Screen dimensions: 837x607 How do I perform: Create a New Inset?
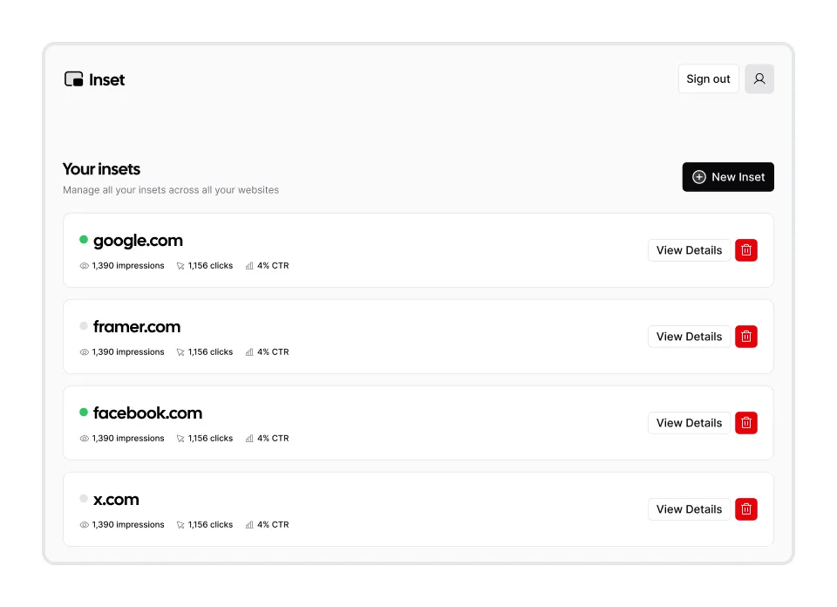point(728,177)
